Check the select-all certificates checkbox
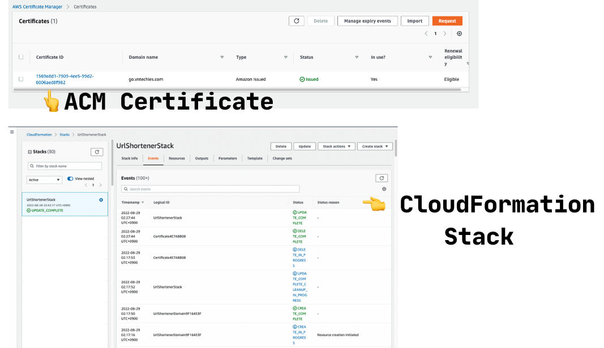This screenshot has height=348, width=604. [21, 57]
